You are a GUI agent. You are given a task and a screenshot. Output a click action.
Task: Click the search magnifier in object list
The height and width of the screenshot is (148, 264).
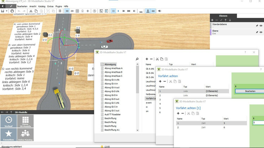tap(137, 59)
